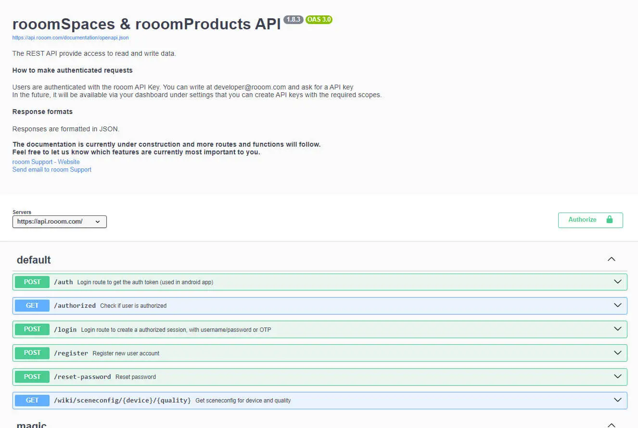Screen dimensions: 638x428
Task: Click 'Get sceneconfig for device and quality' text
Action: pyautogui.click(x=243, y=401)
